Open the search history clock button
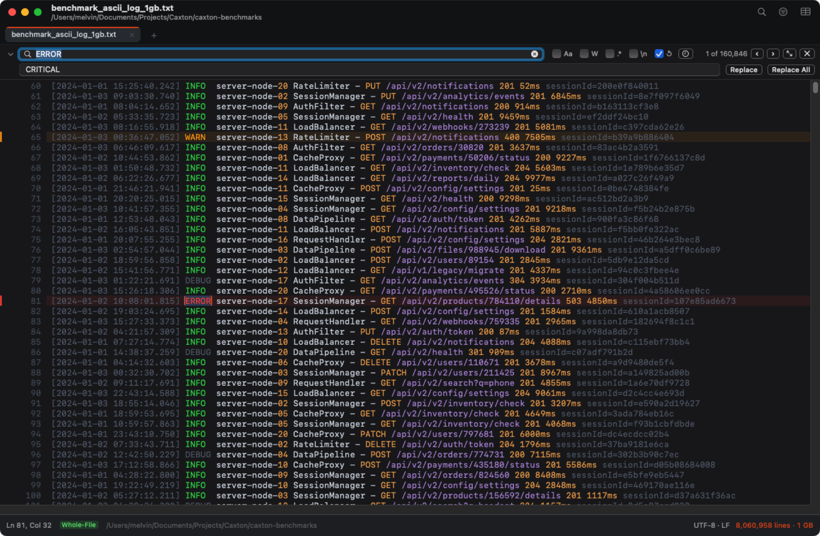 pyautogui.click(x=686, y=54)
